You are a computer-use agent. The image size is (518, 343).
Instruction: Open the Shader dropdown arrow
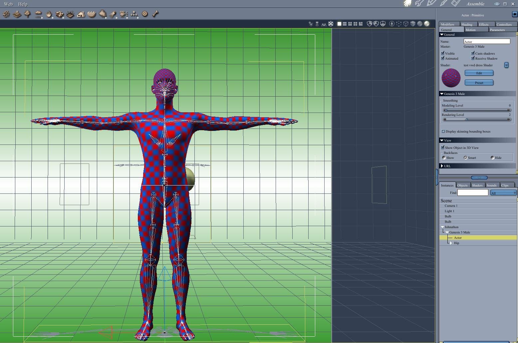506,65
